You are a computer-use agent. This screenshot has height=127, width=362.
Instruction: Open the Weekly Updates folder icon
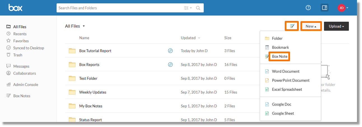[x=72, y=92]
